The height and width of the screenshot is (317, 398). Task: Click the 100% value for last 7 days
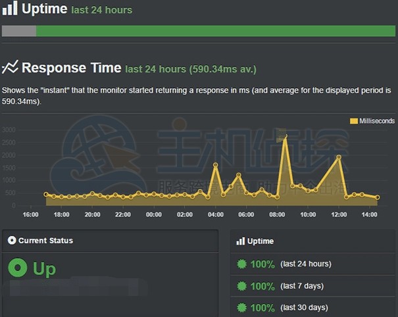pyautogui.click(x=262, y=286)
